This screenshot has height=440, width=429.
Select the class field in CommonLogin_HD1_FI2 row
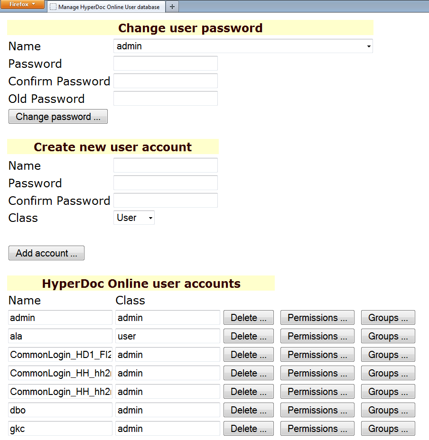pos(168,355)
